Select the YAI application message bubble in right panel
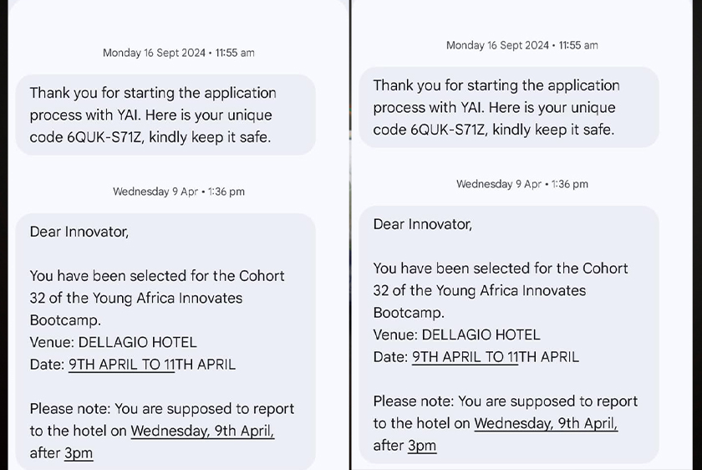Viewport: 702px width, 470px height. (509, 107)
